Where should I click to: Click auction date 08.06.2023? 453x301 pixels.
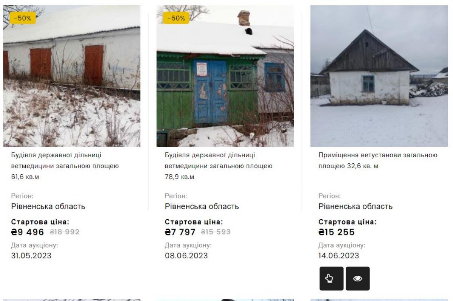coord(186,256)
